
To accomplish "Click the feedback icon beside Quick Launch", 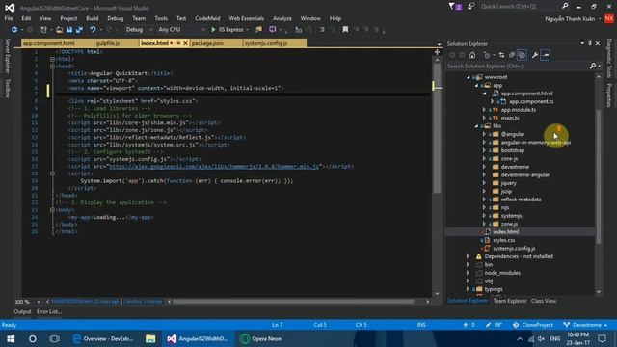I will [471, 7].
